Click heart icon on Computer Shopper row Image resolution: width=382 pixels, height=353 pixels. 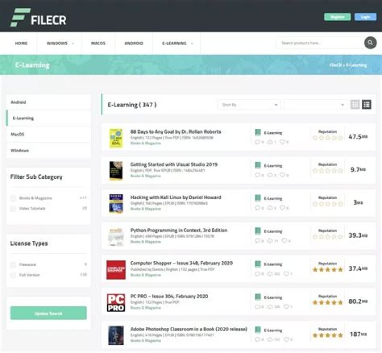(286, 274)
